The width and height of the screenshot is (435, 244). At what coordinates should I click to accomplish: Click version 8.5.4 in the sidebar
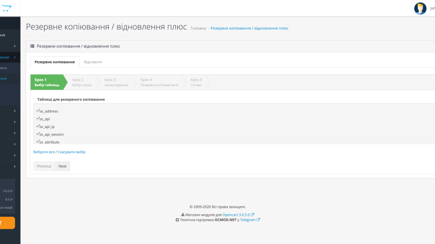(x=9, y=199)
